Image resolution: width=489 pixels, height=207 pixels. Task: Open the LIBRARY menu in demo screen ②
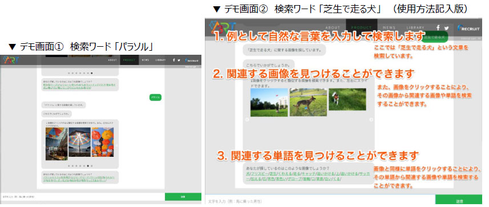(415, 28)
